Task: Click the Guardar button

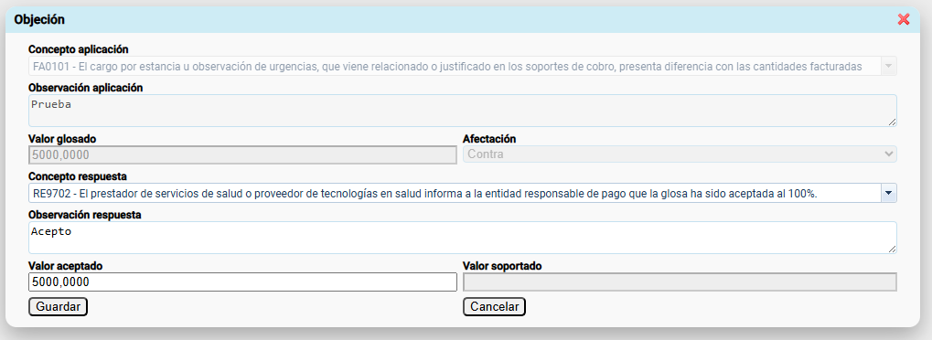Action: click(59, 307)
